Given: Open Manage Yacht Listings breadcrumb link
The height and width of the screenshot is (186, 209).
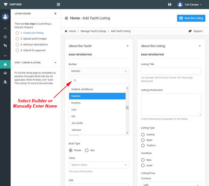Looking at the screenshot, I should tap(93, 31).
